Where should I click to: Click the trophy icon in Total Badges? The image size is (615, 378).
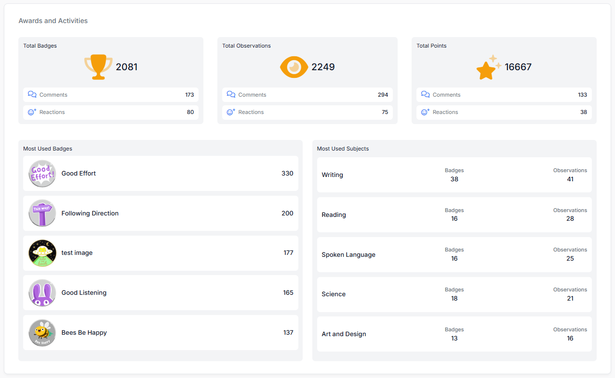98,67
